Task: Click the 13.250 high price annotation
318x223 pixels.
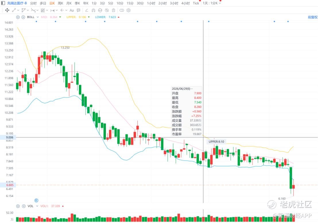Action: (65, 48)
